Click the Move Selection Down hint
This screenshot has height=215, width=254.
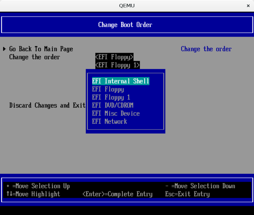(200, 186)
